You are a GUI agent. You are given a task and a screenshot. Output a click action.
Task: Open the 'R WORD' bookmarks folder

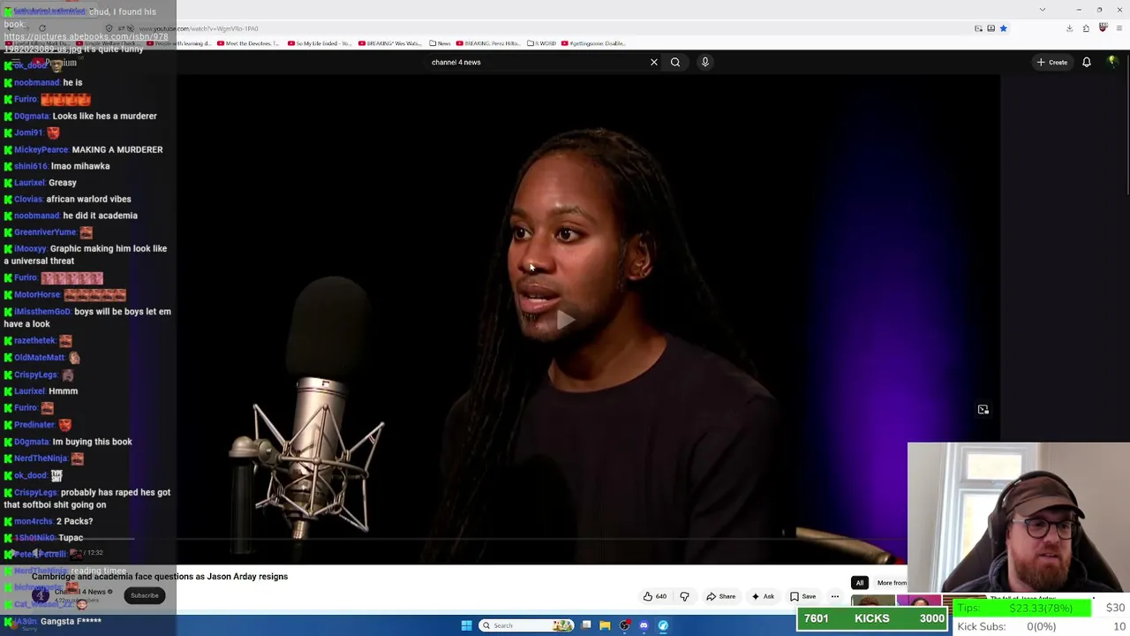click(x=542, y=43)
